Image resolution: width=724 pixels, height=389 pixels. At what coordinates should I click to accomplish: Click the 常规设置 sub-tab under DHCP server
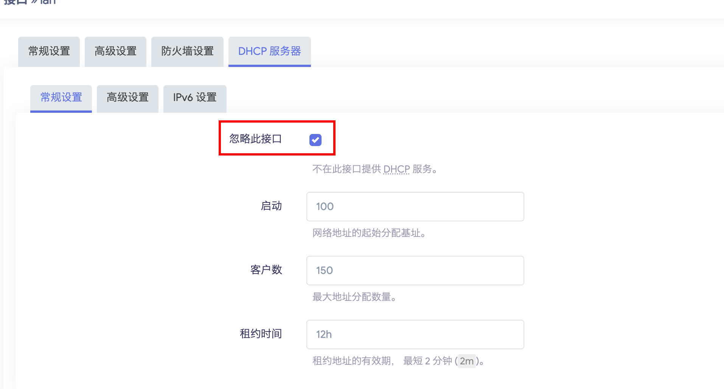(x=61, y=98)
